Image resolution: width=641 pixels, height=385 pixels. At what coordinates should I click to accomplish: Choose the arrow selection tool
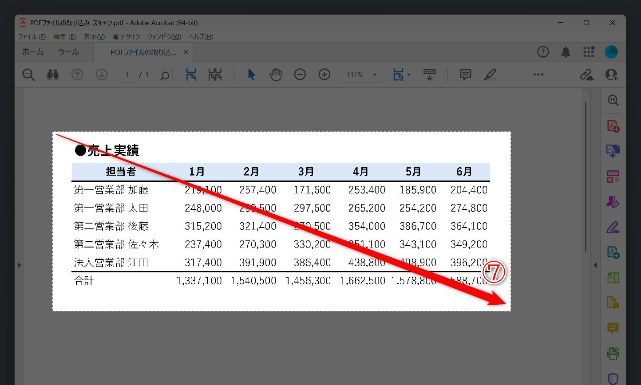click(252, 75)
